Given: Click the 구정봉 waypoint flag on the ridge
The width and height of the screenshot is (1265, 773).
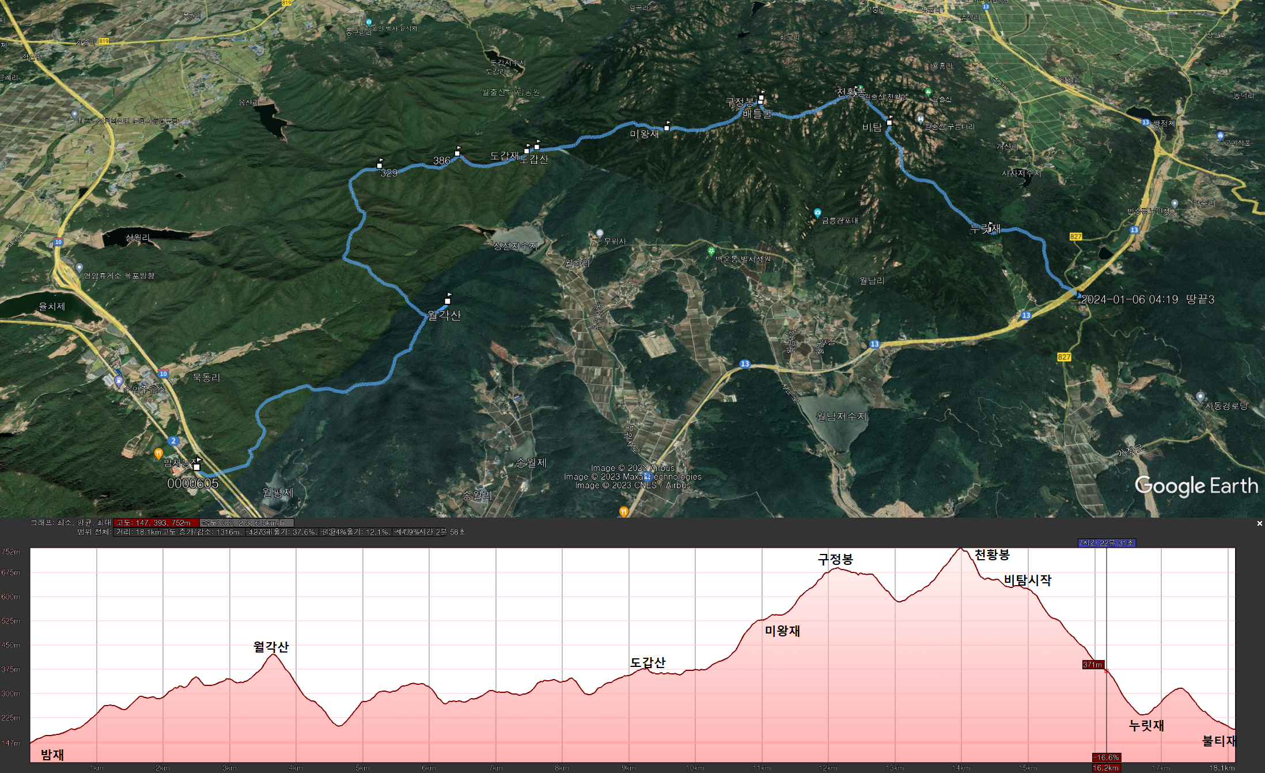Looking at the screenshot, I should coord(761,97).
